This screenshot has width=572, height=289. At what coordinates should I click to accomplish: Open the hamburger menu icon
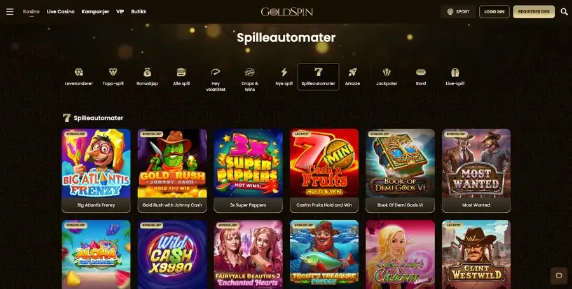(10, 11)
